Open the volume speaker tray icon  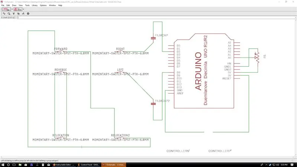click(x=277, y=165)
